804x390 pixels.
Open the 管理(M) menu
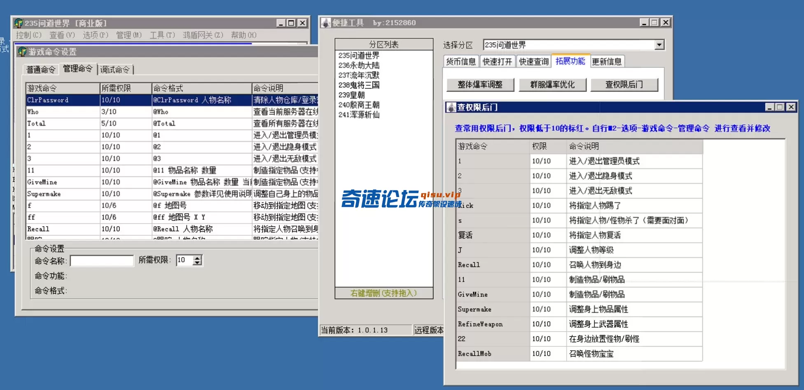click(x=129, y=35)
